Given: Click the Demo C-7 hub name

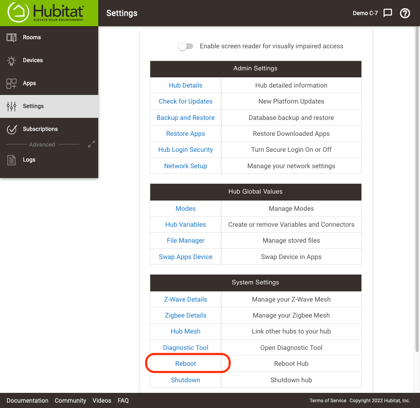Looking at the screenshot, I should click(365, 13).
